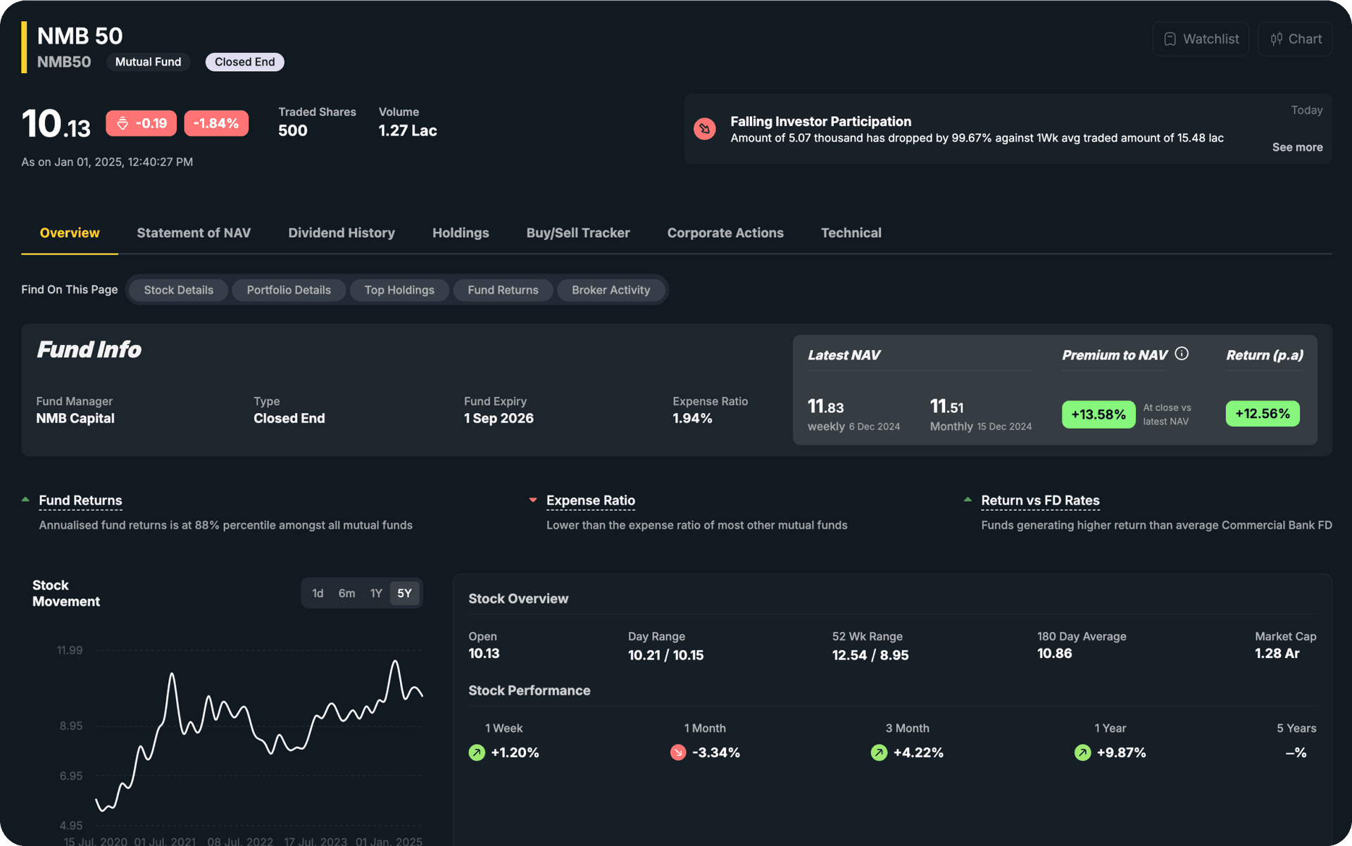Viewport: 1352px width, 846px height.
Task: Open the Broker Activity page section
Action: [611, 289]
